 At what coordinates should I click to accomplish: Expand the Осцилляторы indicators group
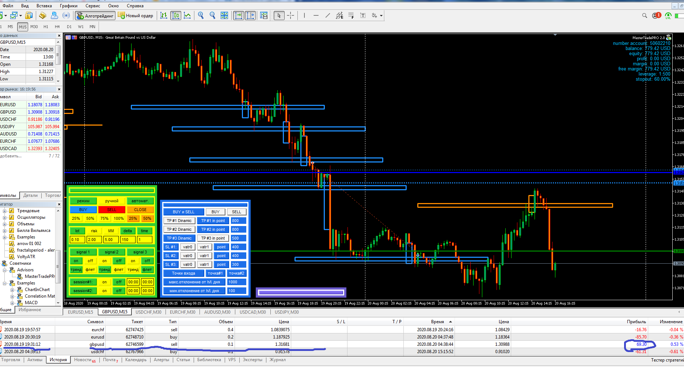5,217
